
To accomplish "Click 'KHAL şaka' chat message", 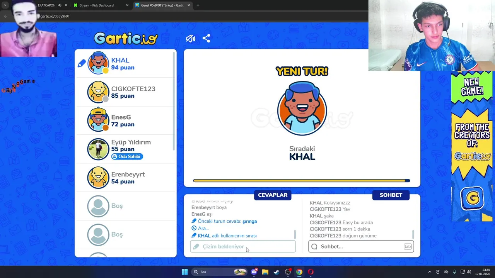I will pyautogui.click(x=322, y=216).
